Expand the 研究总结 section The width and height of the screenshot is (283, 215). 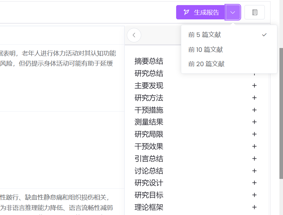click(x=254, y=73)
